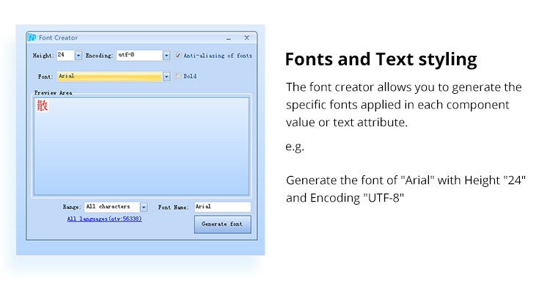
Task: Click the Font Name input field
Action: click(223, 207)
